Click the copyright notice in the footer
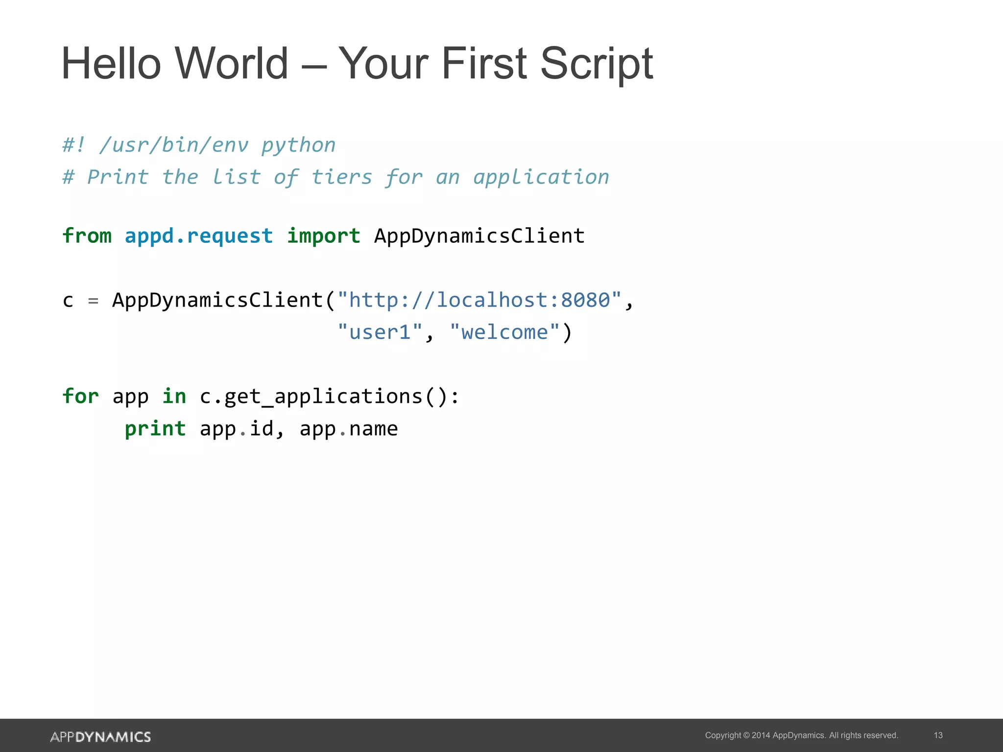Viewport: 1003px width, 752px height. coord(801,735)
